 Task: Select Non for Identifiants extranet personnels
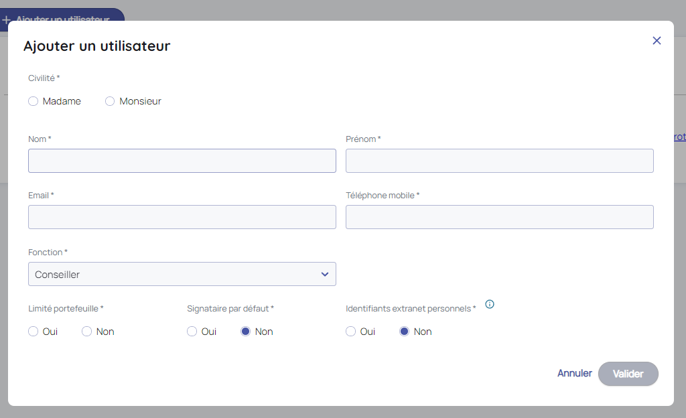[x=405, y=332]
